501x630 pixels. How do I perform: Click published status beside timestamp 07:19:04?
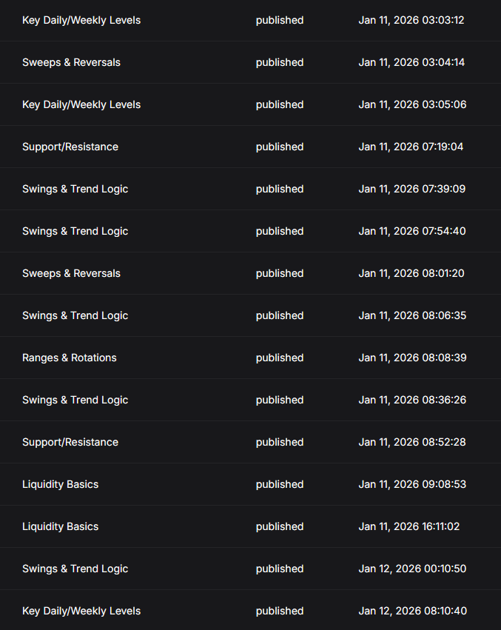(280, 147)
